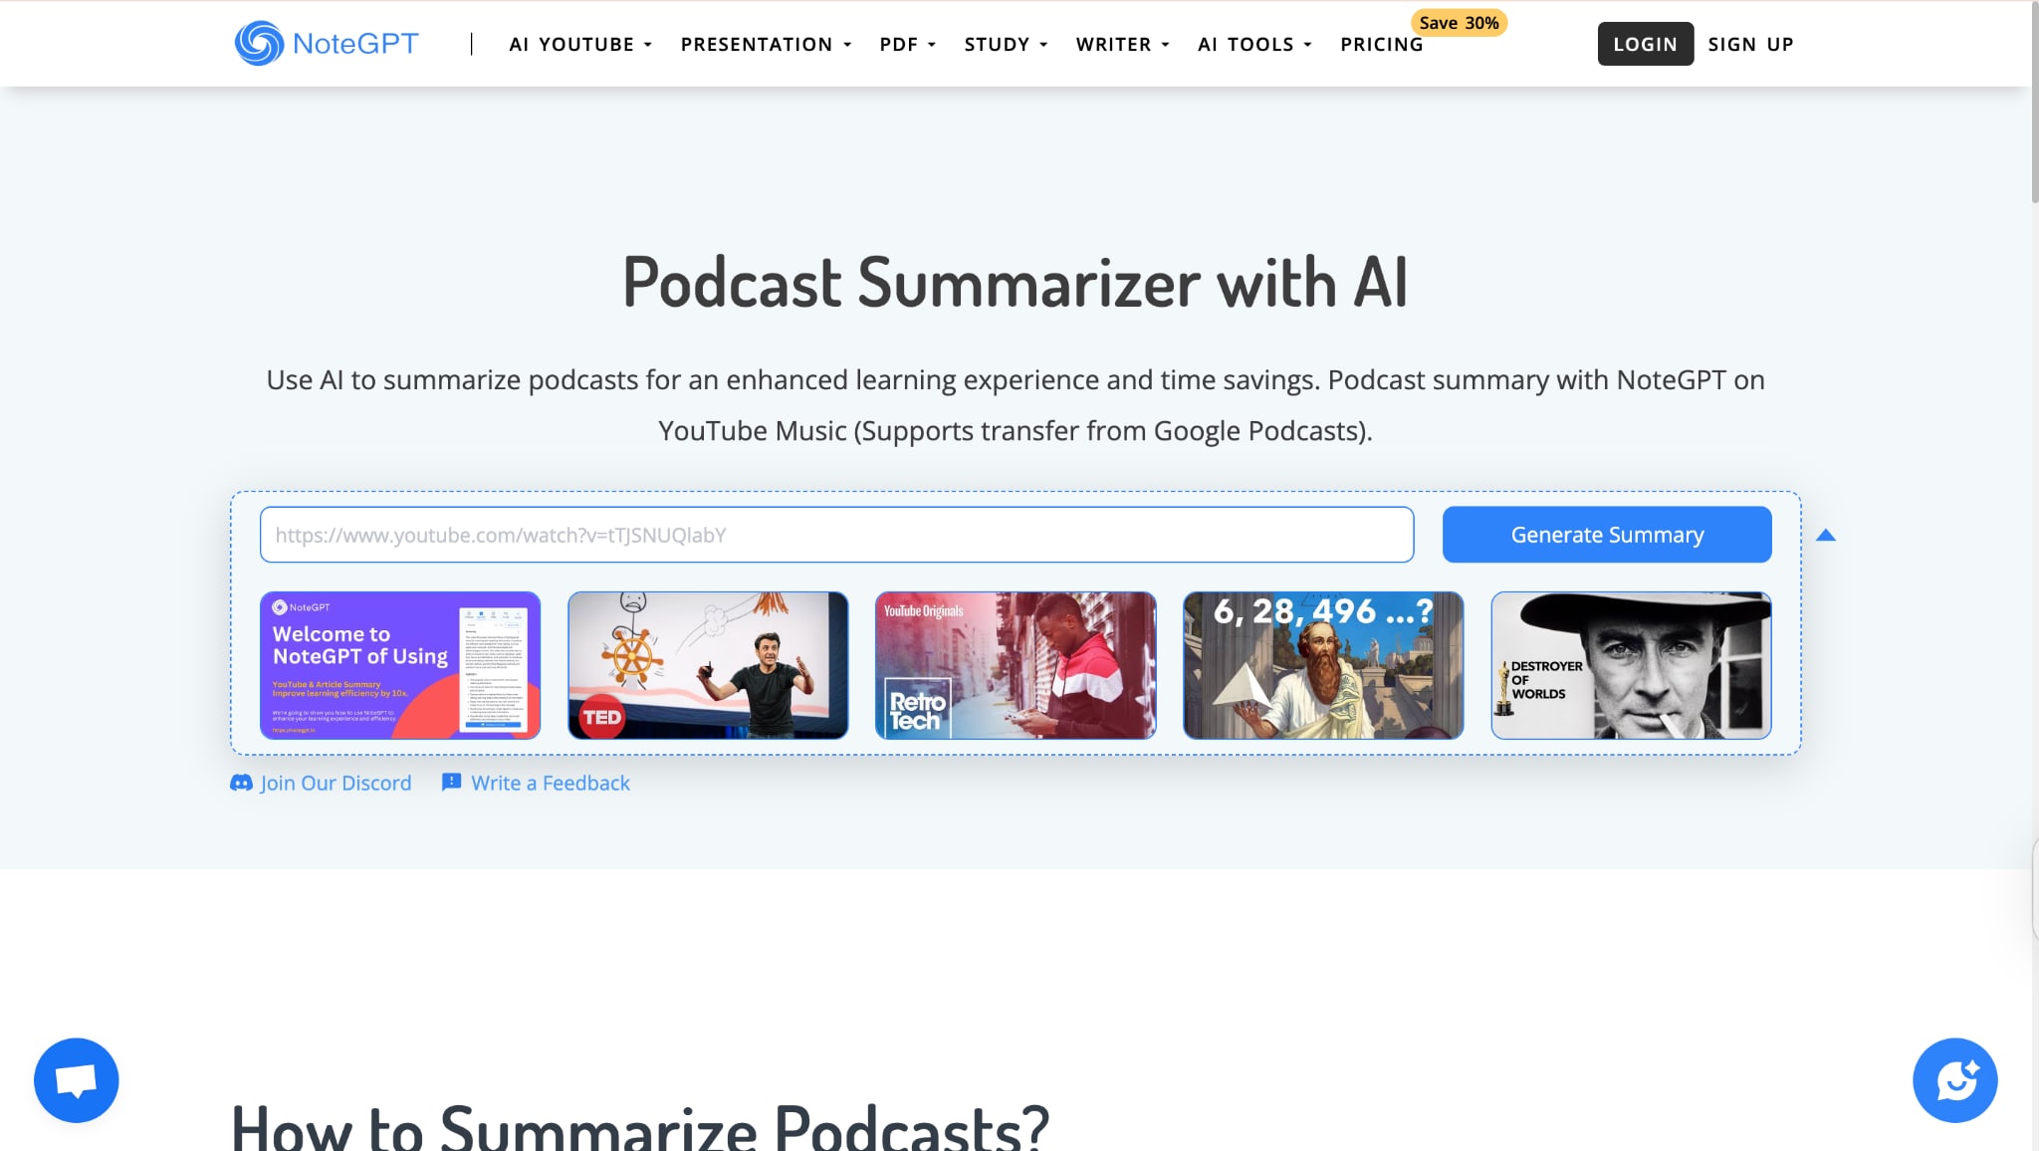This screenshot has height=1151, width=2039.
Task: Open the STUDY menu
Action: coord(1006,44)
